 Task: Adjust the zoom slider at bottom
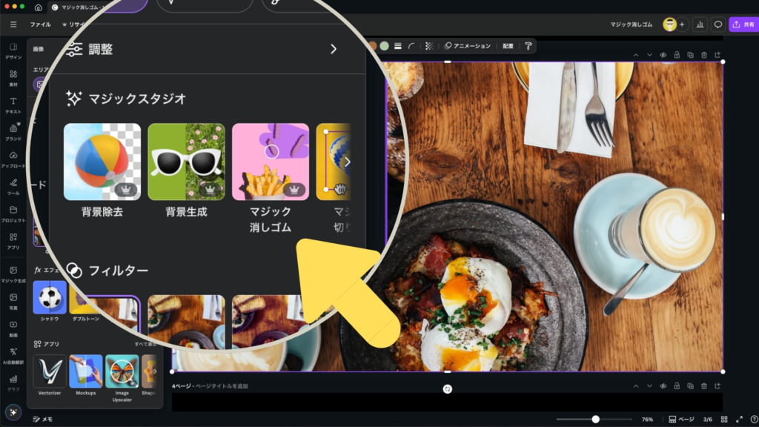point(595,419)
